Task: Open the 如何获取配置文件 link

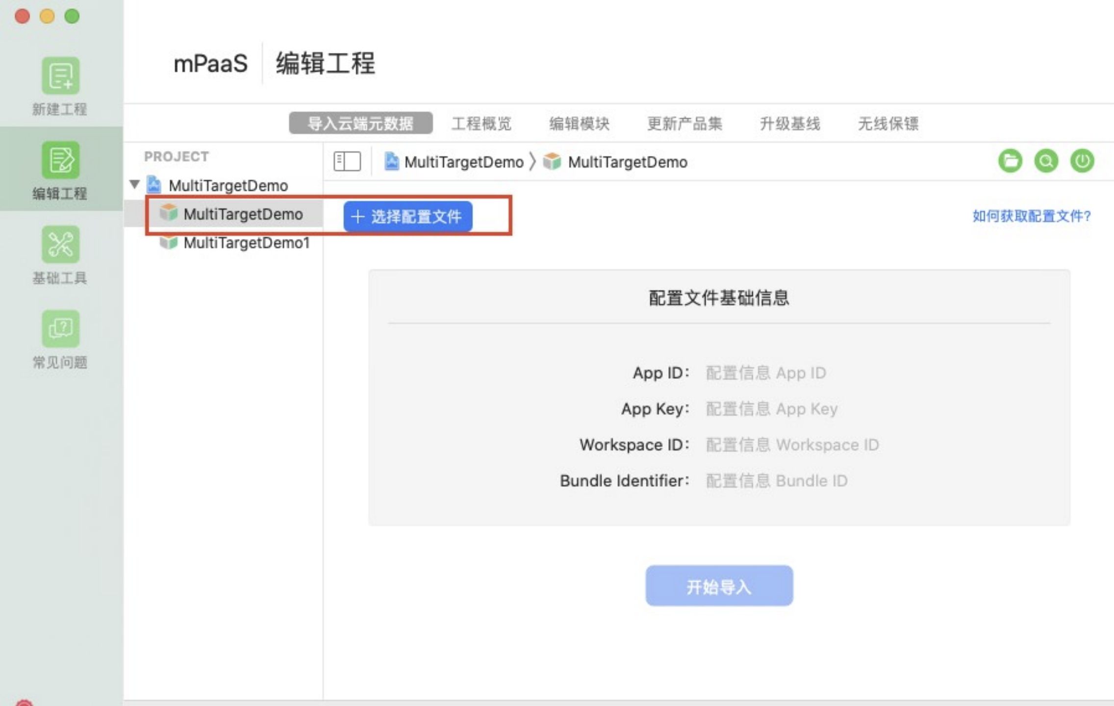Action: (1031, 215)
